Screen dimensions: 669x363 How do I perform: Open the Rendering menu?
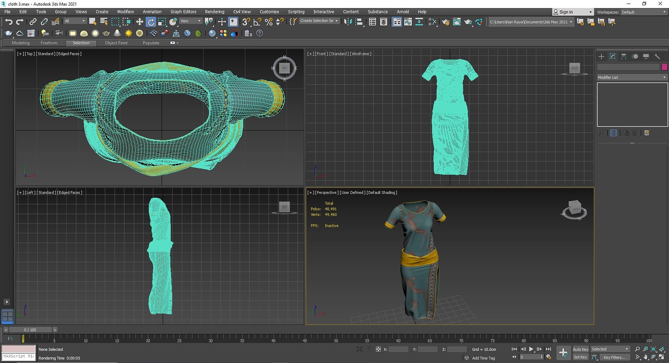coord(215,12)
